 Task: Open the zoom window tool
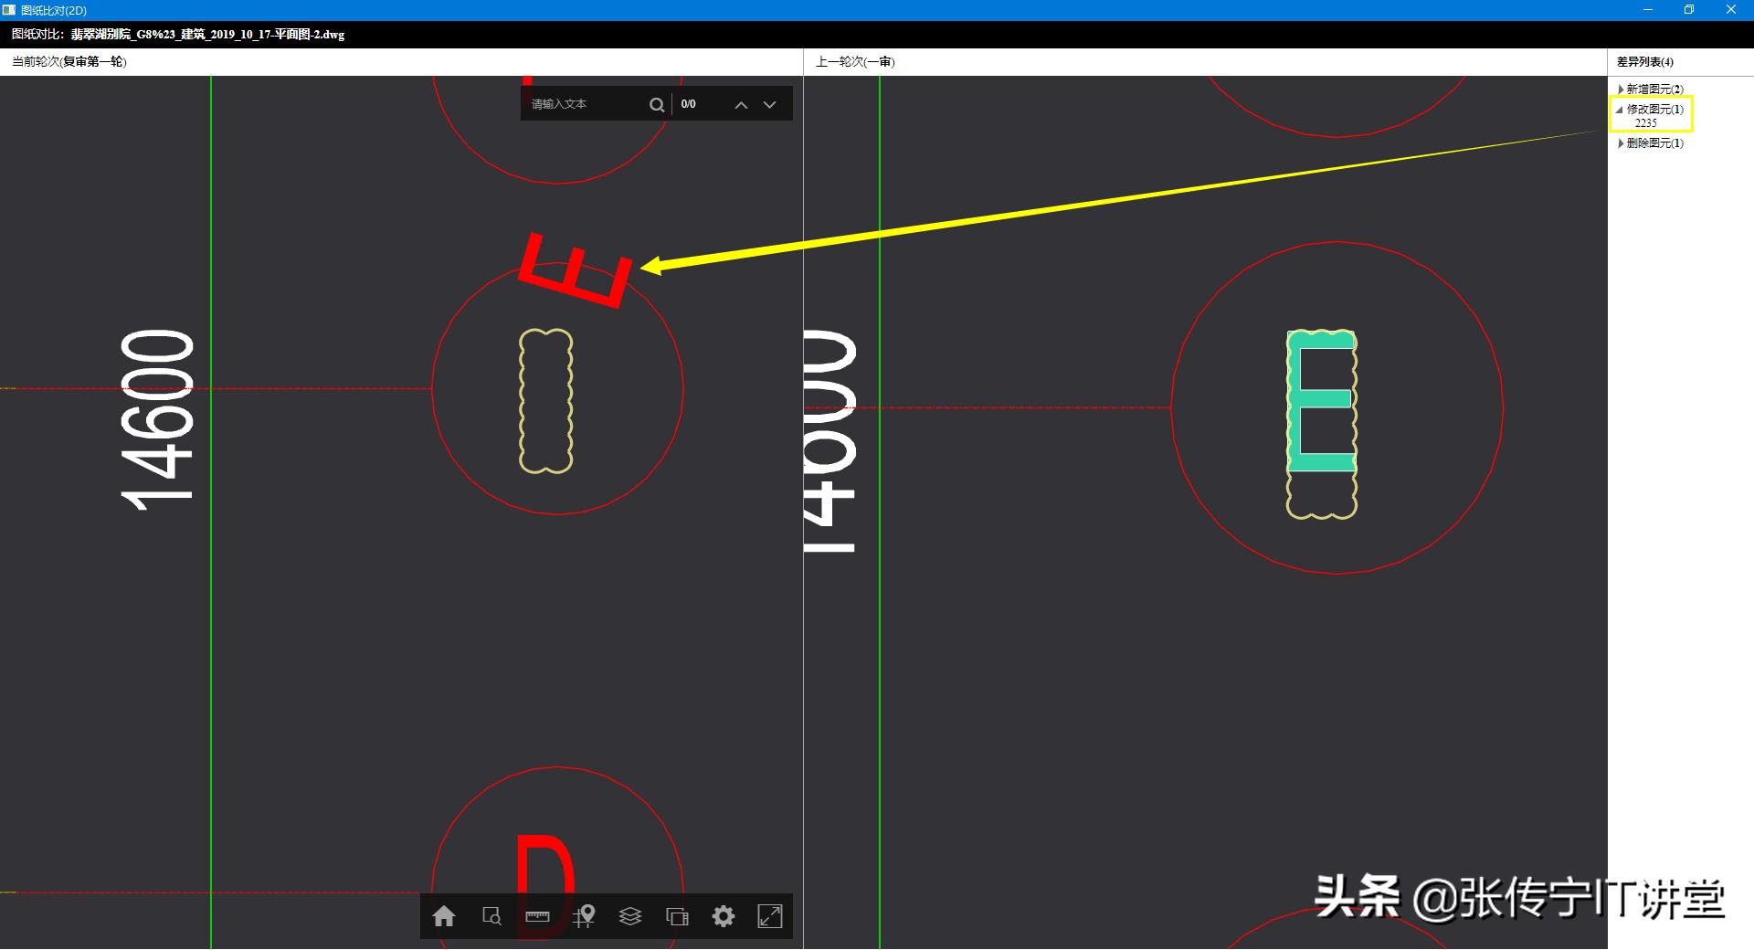pos(492,916)
